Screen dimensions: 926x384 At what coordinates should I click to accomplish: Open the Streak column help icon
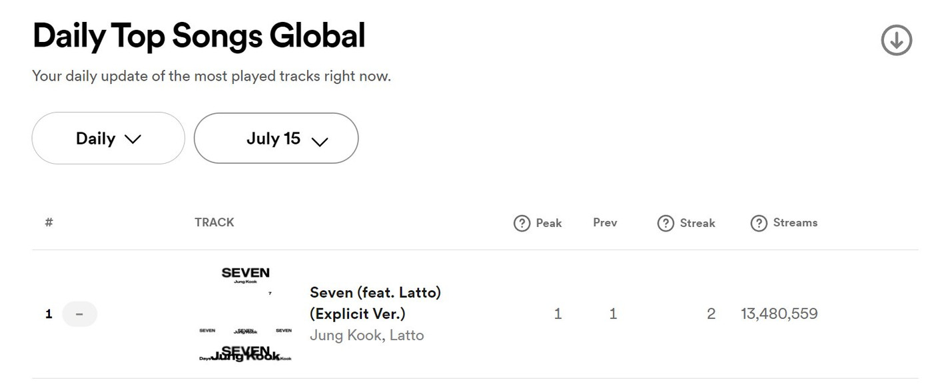point(664,223)
